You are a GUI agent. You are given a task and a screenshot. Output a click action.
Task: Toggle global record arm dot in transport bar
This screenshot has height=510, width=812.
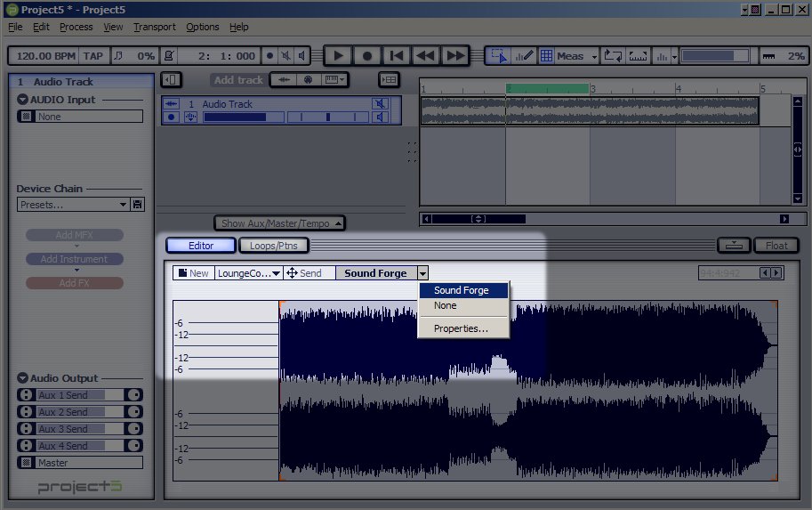tap(269, 56)
